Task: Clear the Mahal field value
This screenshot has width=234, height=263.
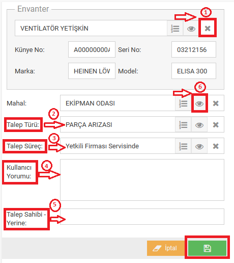Action: point(216,103)
